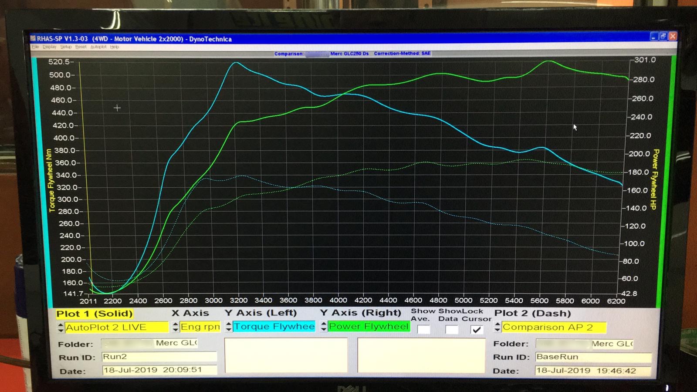Viewport: 697px width, 392px height.
Task: Click the stepper arrows beside Comparison AP 2
Action: point(497,327)
